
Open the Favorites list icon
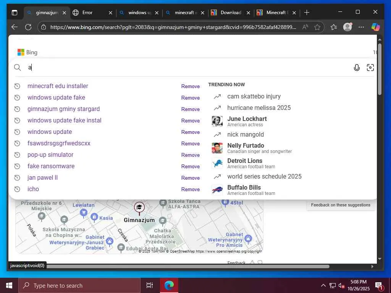(334, 27)
